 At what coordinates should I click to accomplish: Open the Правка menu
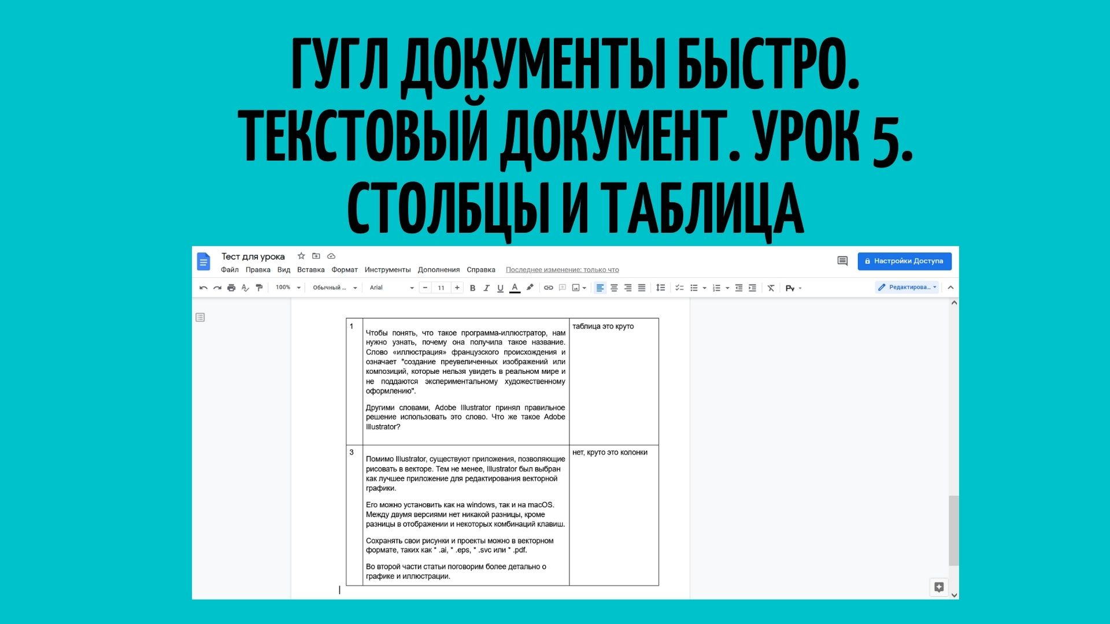coord(258,270)
